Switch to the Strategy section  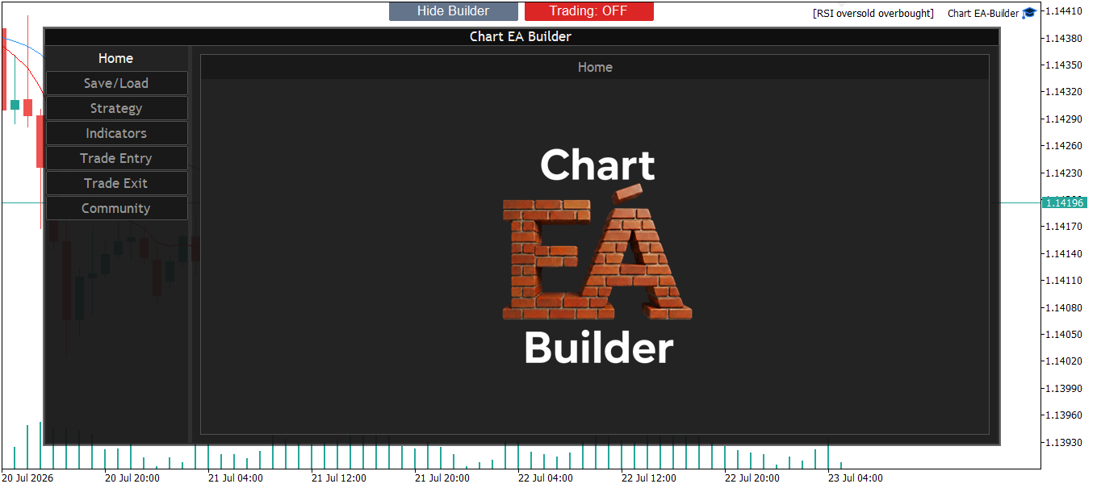tap(116, 108)
